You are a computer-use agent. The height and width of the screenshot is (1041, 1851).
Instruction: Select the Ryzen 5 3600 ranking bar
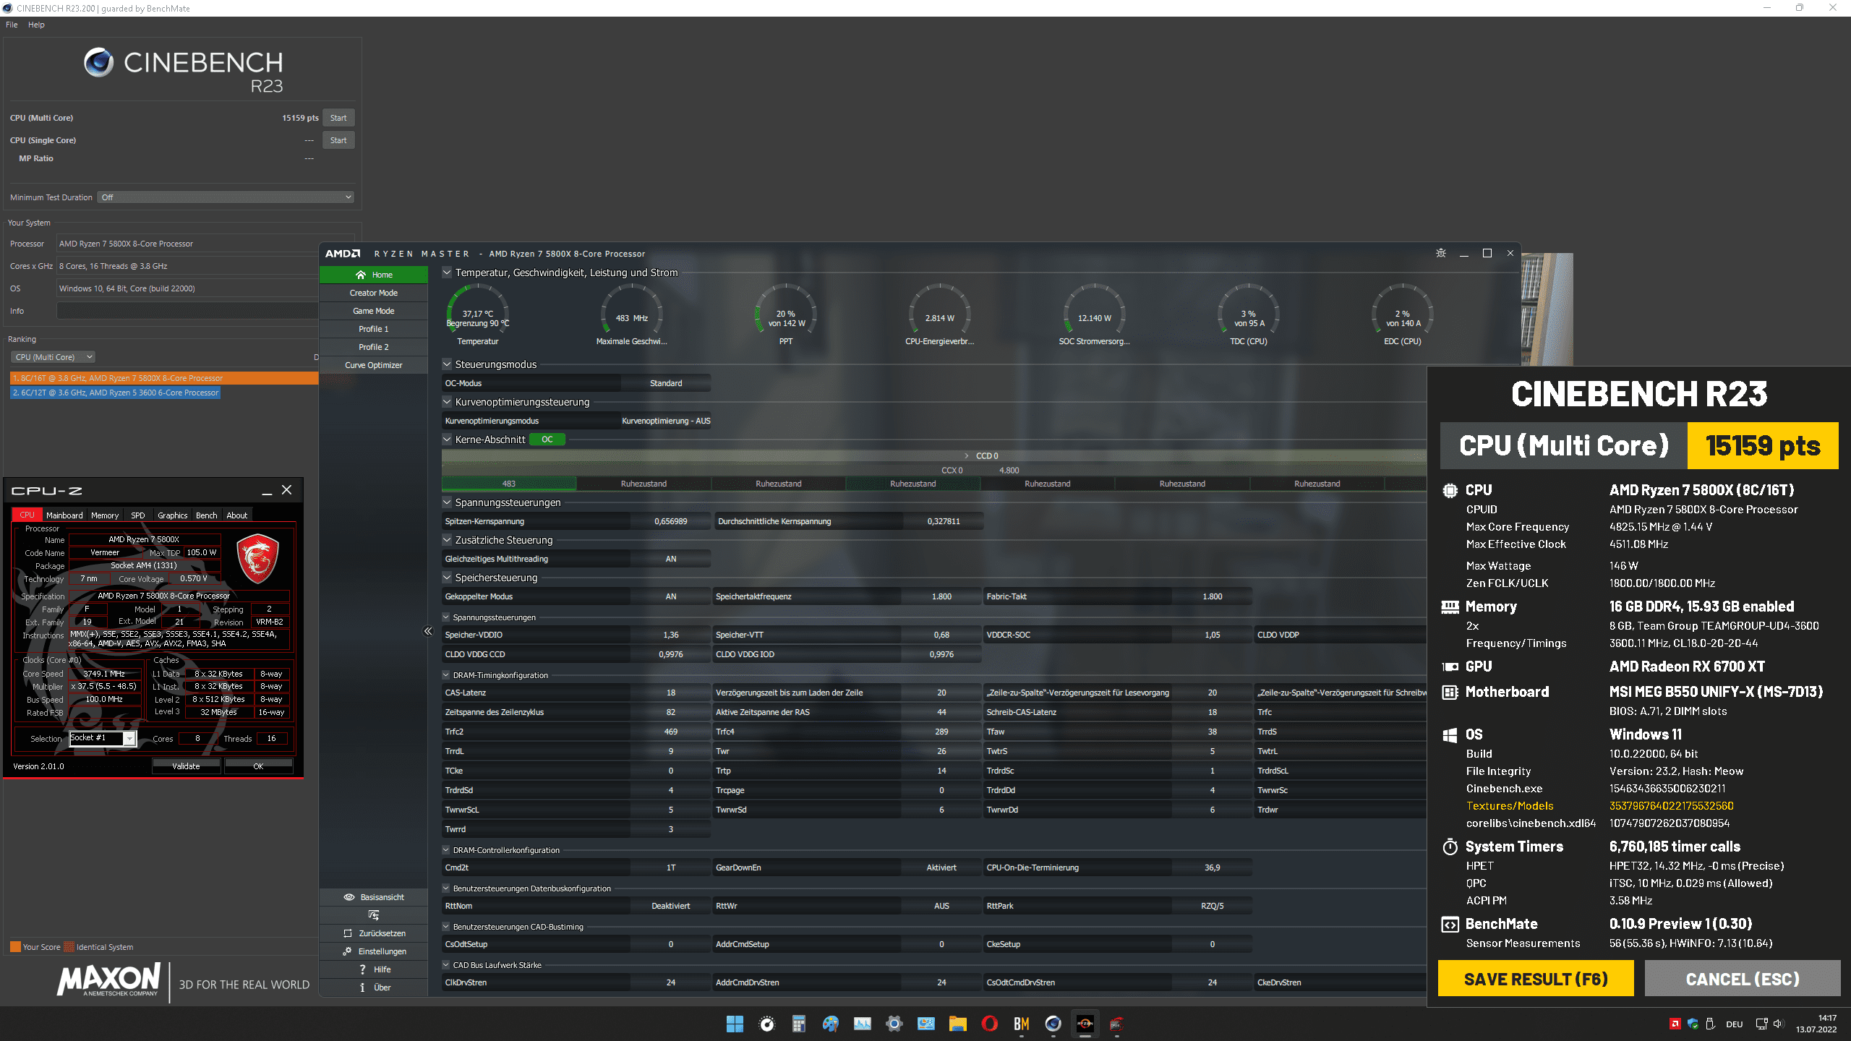116,393
